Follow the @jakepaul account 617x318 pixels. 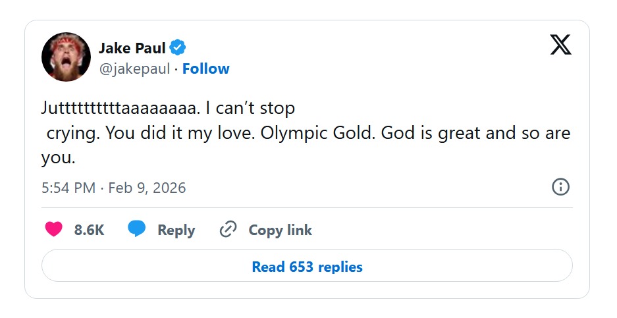(206, 69)
